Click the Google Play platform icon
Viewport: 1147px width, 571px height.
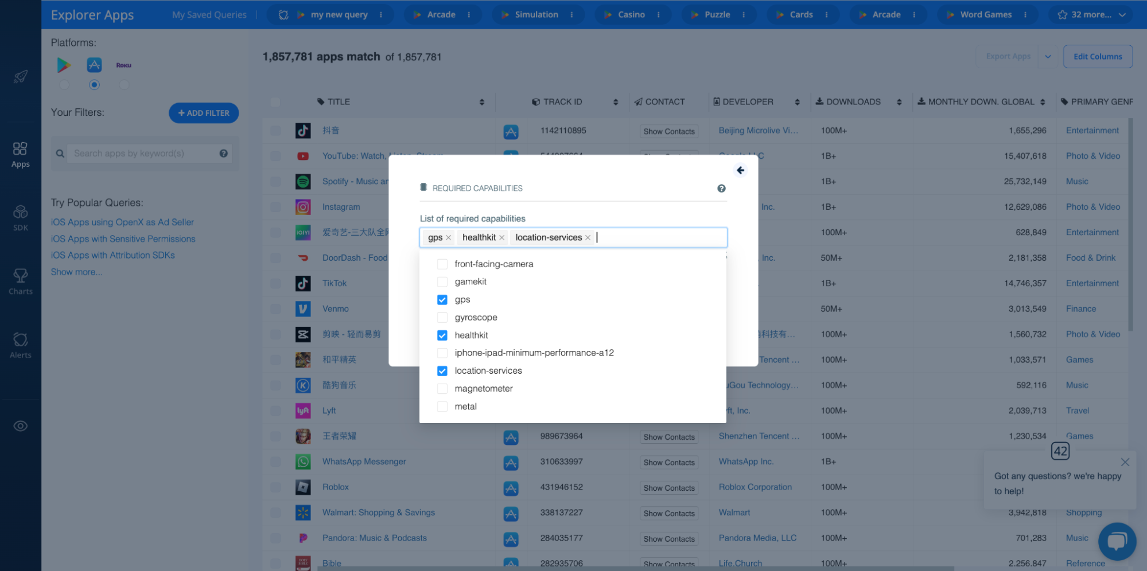click(x=64, y=65)
